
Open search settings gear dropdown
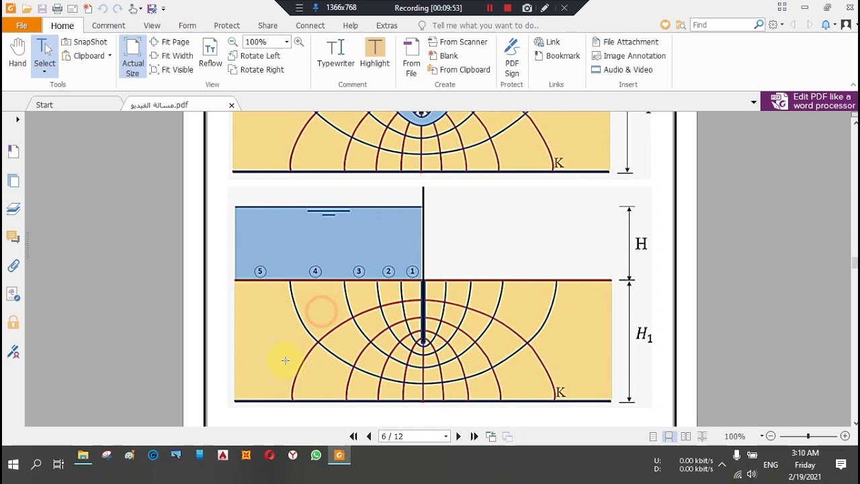776,25
